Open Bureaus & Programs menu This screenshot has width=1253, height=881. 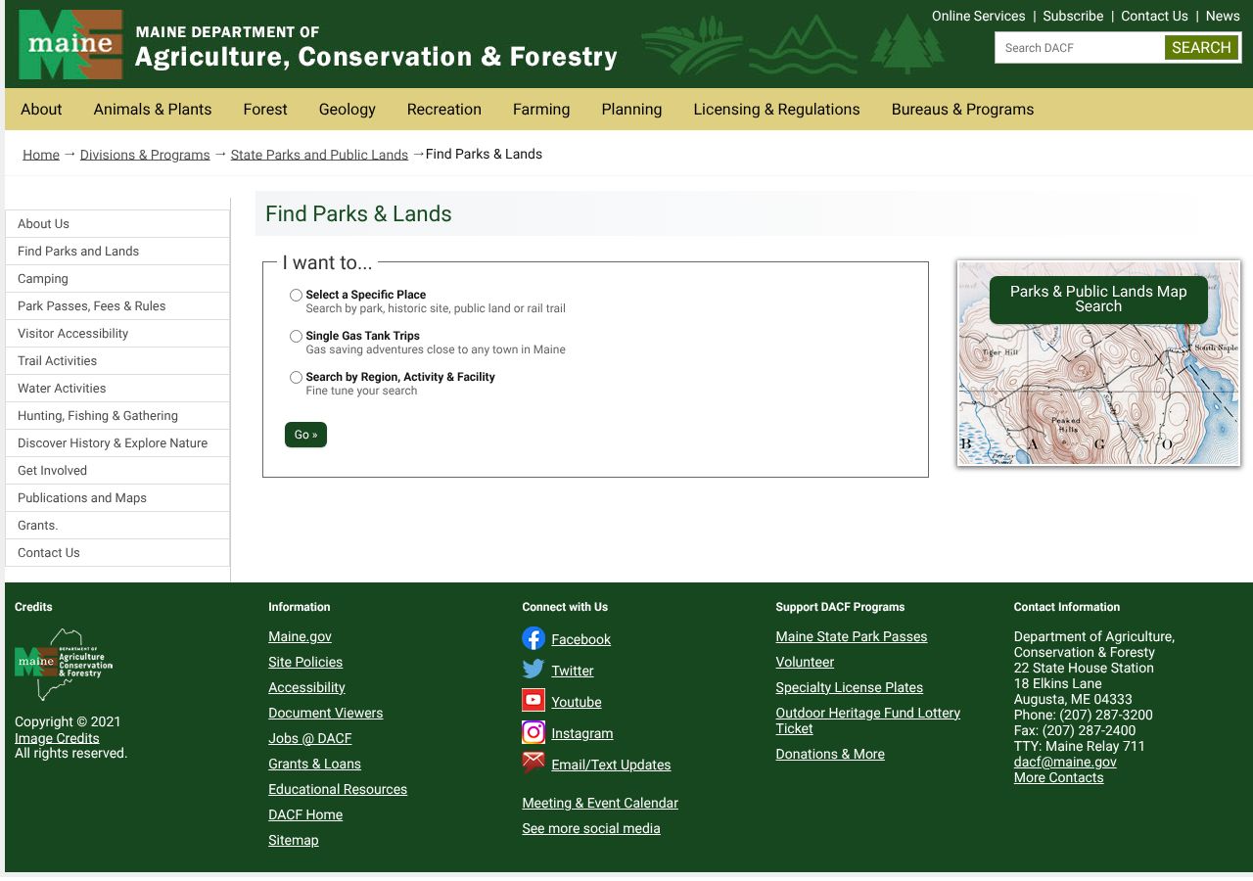click(x=963, y=110)
